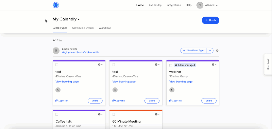Click the gear icon beside New Event Type

pyautogui.click(x=217, y=51)
